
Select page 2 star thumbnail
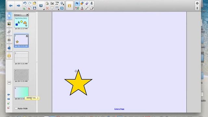[x=21, y=40]
